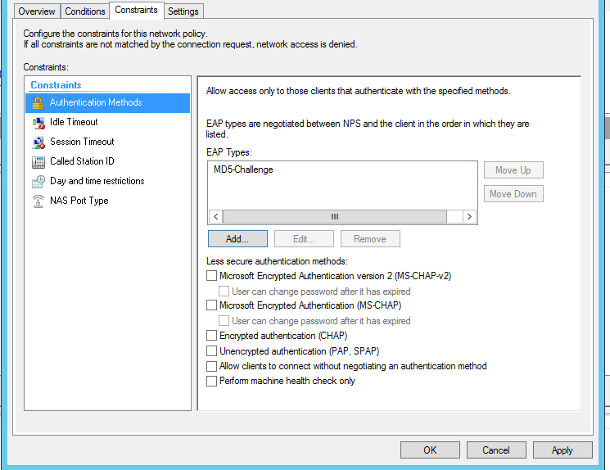
Task: Switch to the Overview tab
Action: (x=37, y=11)
